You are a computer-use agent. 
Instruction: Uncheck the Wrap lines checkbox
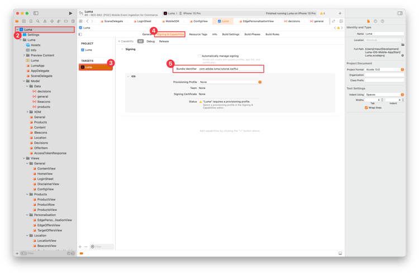[366, 107]
